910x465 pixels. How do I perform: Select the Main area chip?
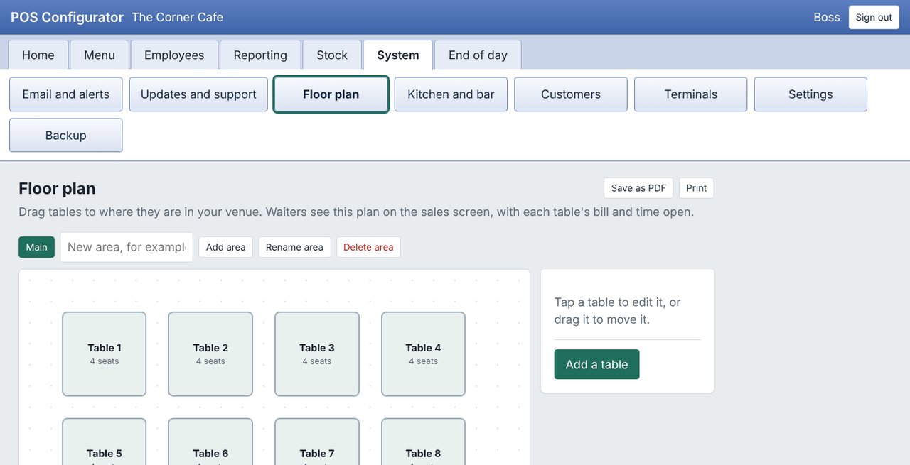[x=37, y=247]
